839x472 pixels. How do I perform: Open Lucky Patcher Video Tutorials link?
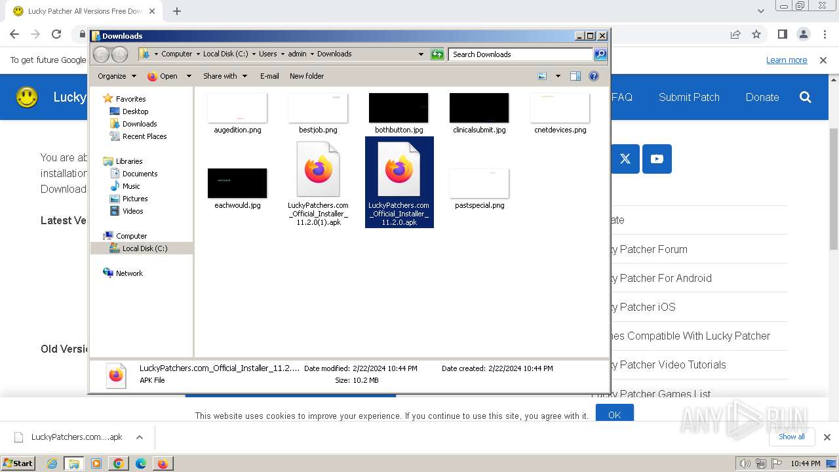(x=669, y=364)
